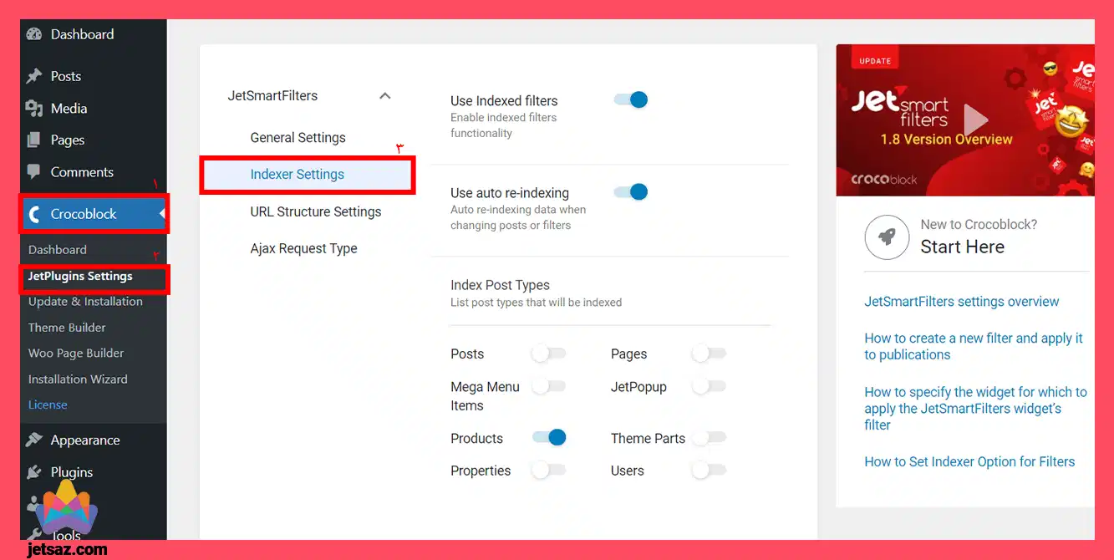Click the Media icon in sidebar
The height and width of the screenshot is (560, 1114).
pos(33,109)
